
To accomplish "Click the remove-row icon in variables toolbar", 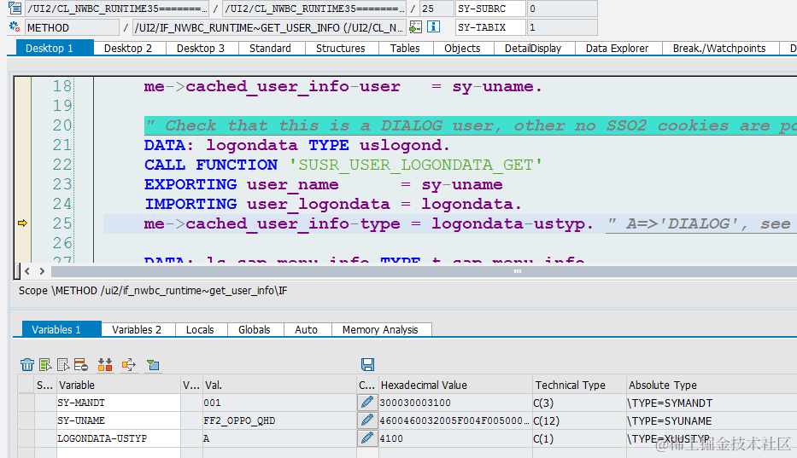I will (81, 364).
